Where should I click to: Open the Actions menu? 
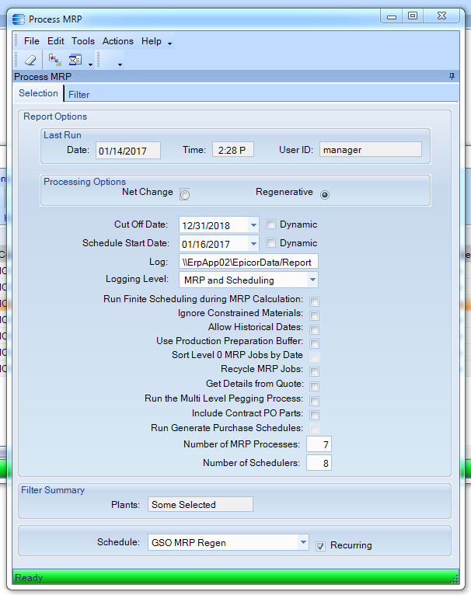tap(118, 41)
